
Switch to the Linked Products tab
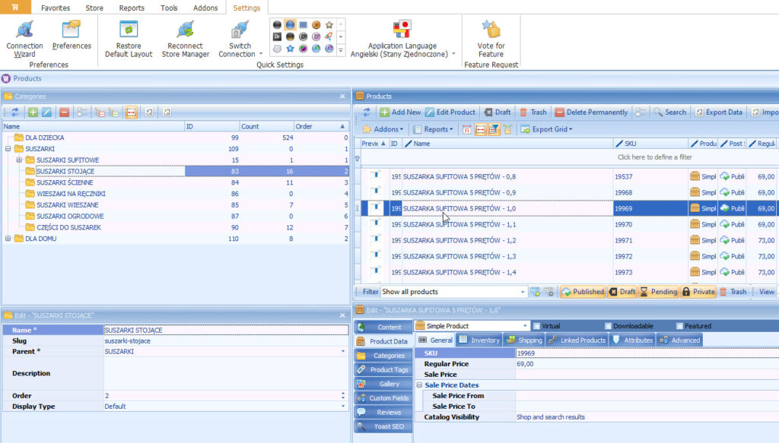coord(577,340)
